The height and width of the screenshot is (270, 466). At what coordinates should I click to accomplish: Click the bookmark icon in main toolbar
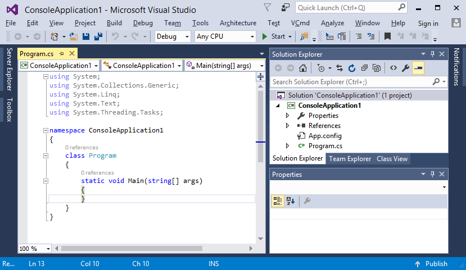[x=387, y=36]
